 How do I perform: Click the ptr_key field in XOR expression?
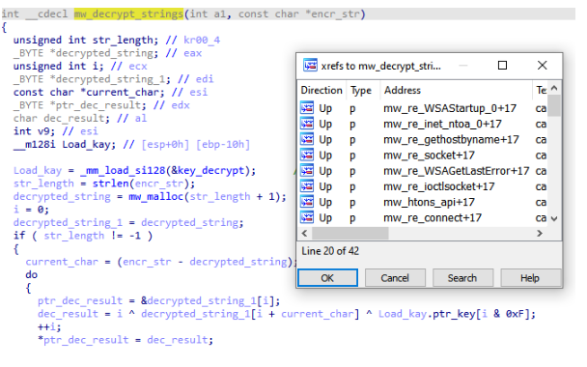pyautogui.click(x=454, y=314)
